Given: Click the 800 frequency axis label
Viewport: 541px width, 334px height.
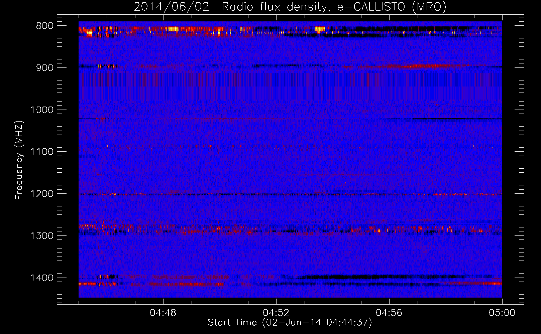Looking at the screenshot, I should point(45,26).
